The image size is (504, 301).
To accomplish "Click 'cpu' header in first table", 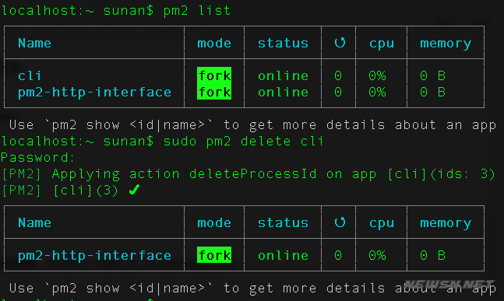I will (x=382, y=44).
